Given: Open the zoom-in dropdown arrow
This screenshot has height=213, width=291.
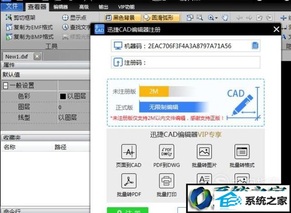Looking at the screenshot, I should (216, 18).
